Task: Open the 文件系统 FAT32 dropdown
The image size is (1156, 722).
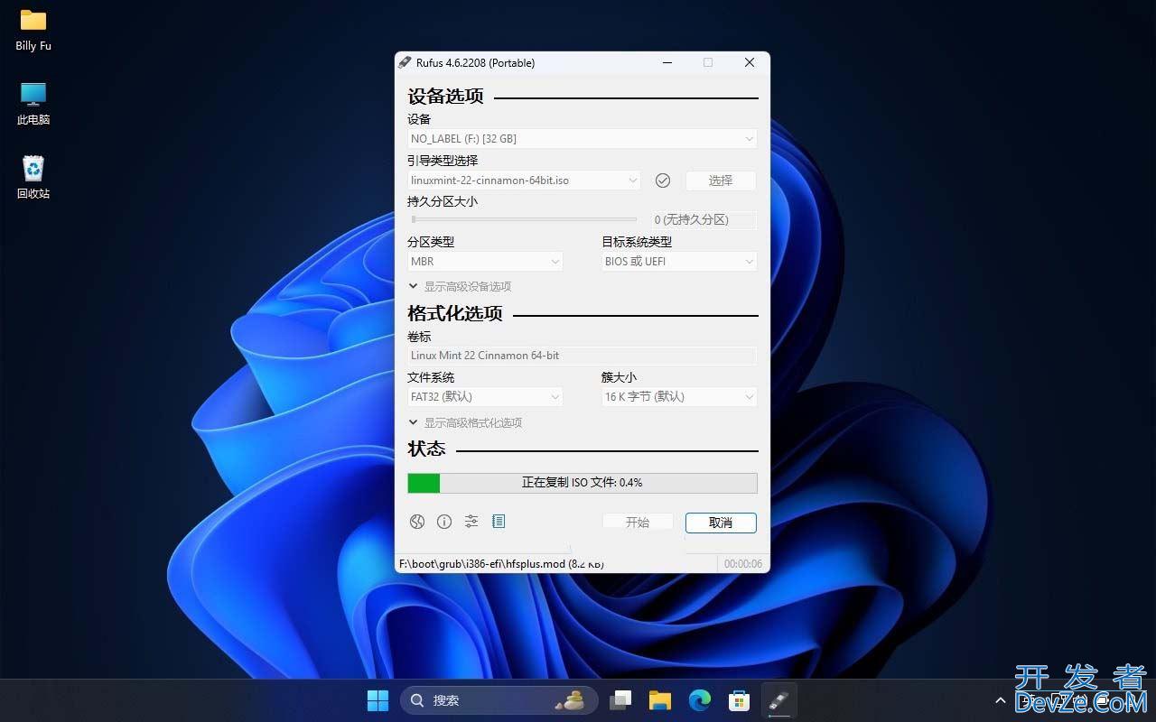Action: 485,397
